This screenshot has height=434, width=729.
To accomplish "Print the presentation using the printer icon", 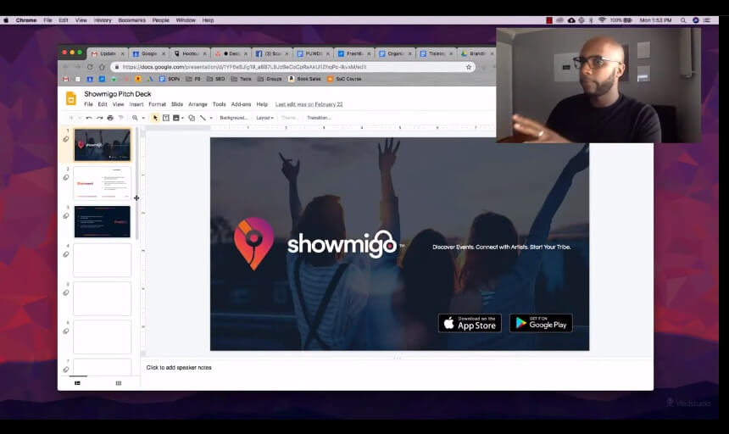I will (110, 118).
